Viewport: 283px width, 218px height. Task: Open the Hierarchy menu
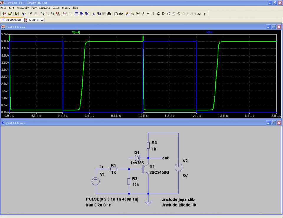point(23,8)
